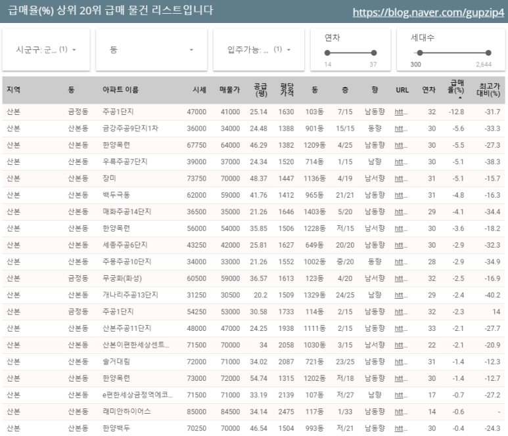
Task: Select the apartment name 솔거대림
Action: 116,361
